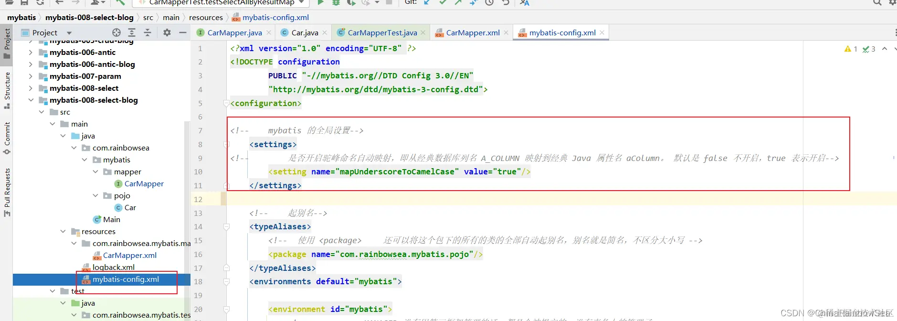The width and height of the screenshot is (897, 321).
Task: Select Main class in project tree
Action: click(x=106, y=220)
